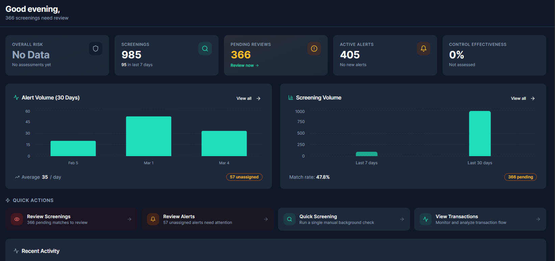Click the eye icon beside Review Screenings
This screenshot has width=555, height=261.
(17, 219)
